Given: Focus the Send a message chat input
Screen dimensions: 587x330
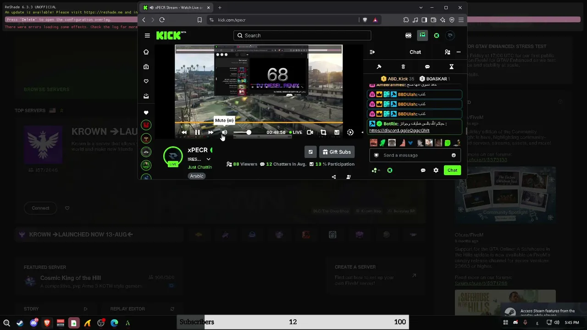Looking at the screenshot, I should (x=415, y=155).
